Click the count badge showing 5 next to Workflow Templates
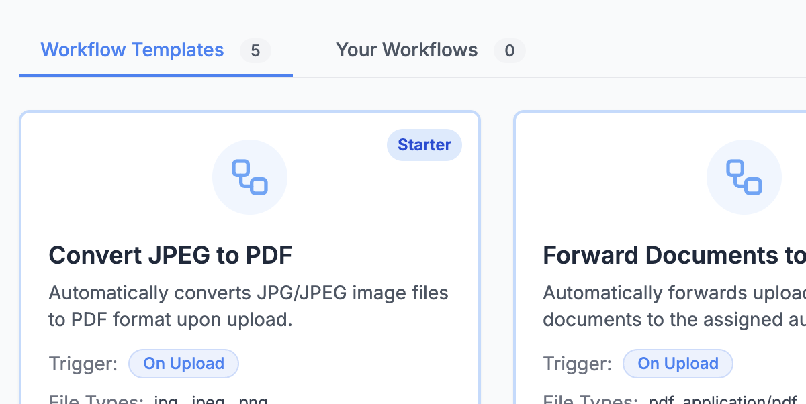Screen dimensions: 806x404 (x=255, y=51)
